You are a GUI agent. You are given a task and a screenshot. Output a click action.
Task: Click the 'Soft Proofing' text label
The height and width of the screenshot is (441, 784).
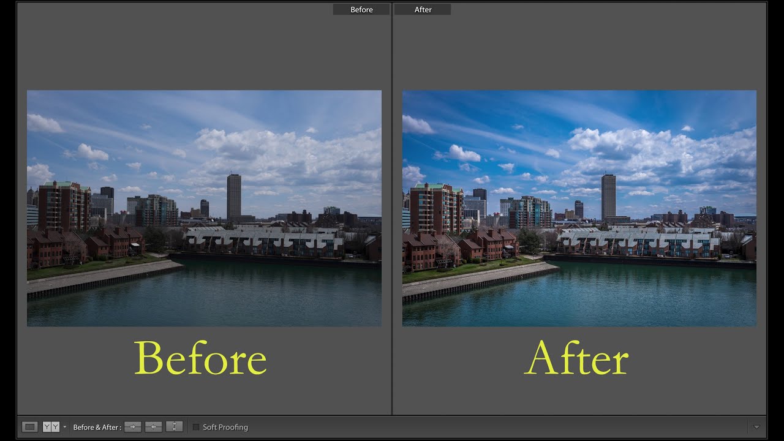pyautogui.click(x=225, y=428)
